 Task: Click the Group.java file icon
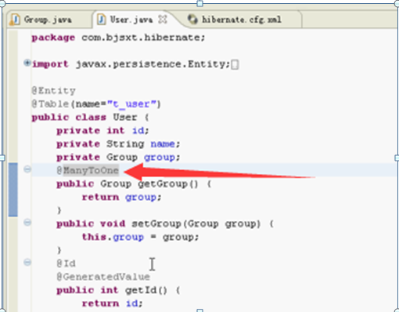click(15, 20)
